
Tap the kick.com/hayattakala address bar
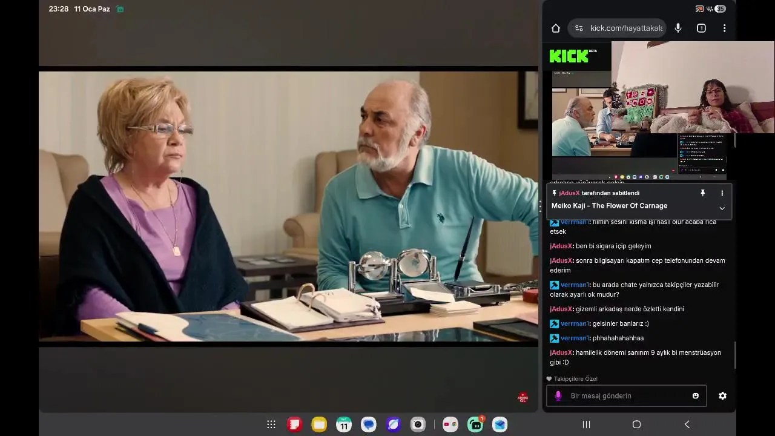pyautogui.click(x=617, y=28)
